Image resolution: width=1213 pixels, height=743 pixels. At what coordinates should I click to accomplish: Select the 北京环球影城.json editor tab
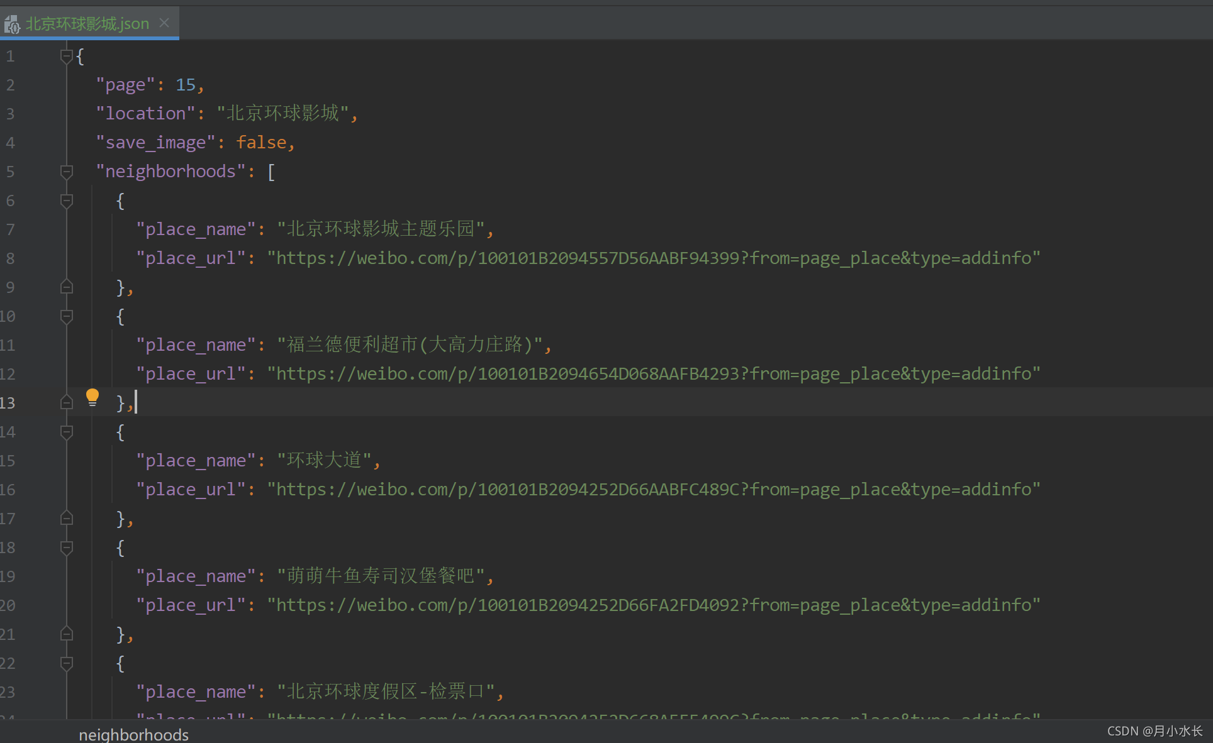87,24
